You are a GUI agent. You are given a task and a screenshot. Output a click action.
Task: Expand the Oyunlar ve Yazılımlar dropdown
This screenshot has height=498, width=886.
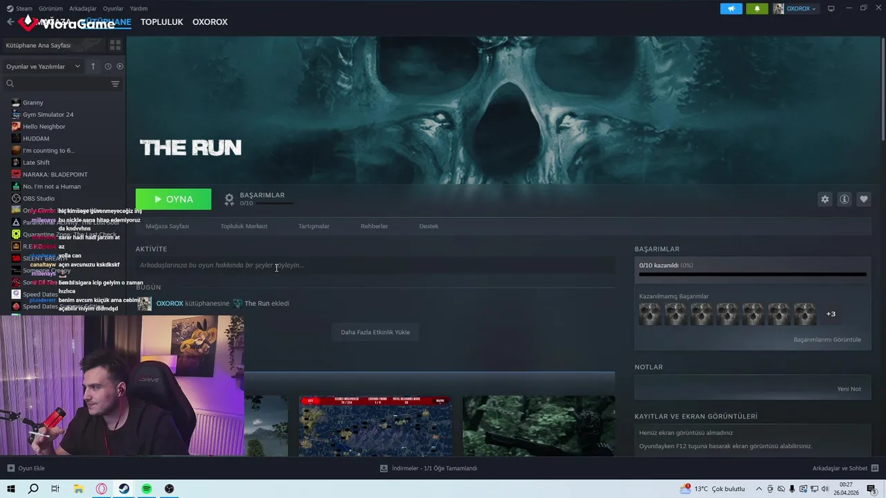point(43,66)
